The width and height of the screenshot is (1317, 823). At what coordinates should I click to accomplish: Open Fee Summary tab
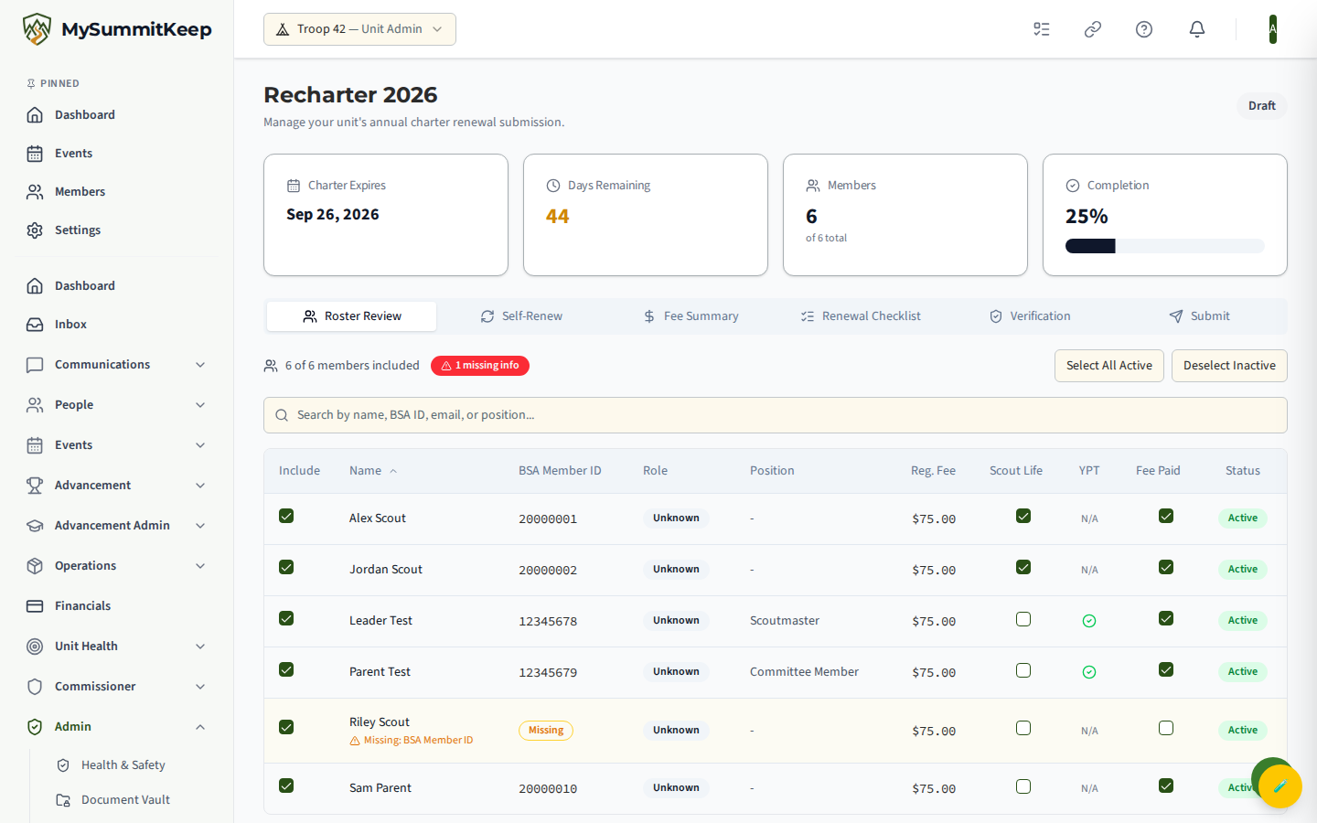point(691,316)
